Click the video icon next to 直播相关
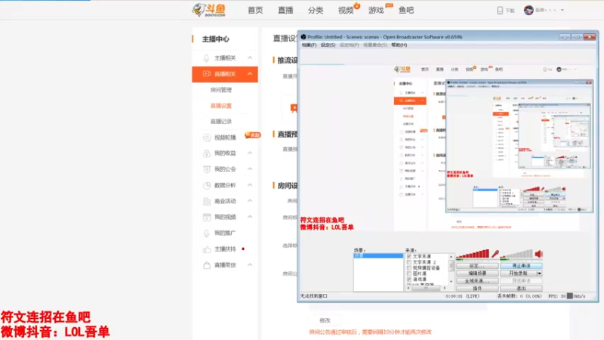 (x=206, y=73)
